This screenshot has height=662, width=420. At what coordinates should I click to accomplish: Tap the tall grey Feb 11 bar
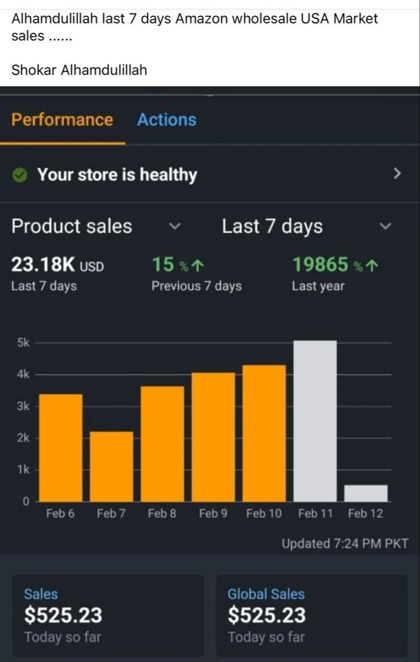(x=315, y=421)
